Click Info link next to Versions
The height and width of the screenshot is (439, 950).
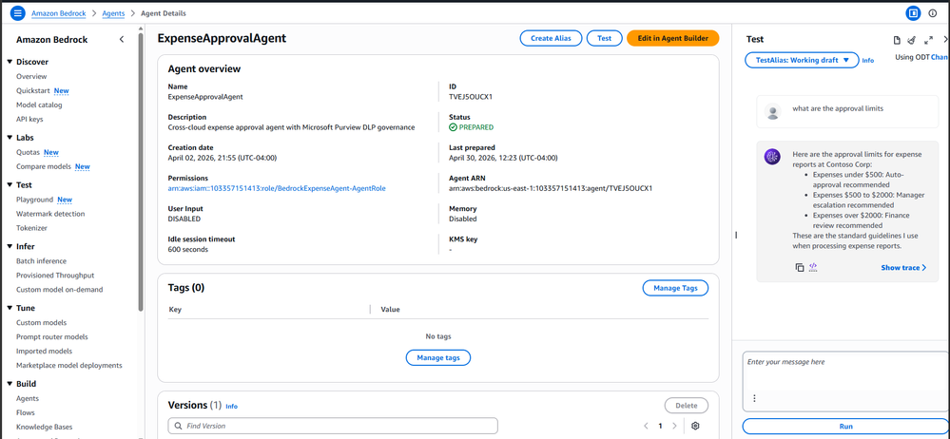(x=231, y=407)
